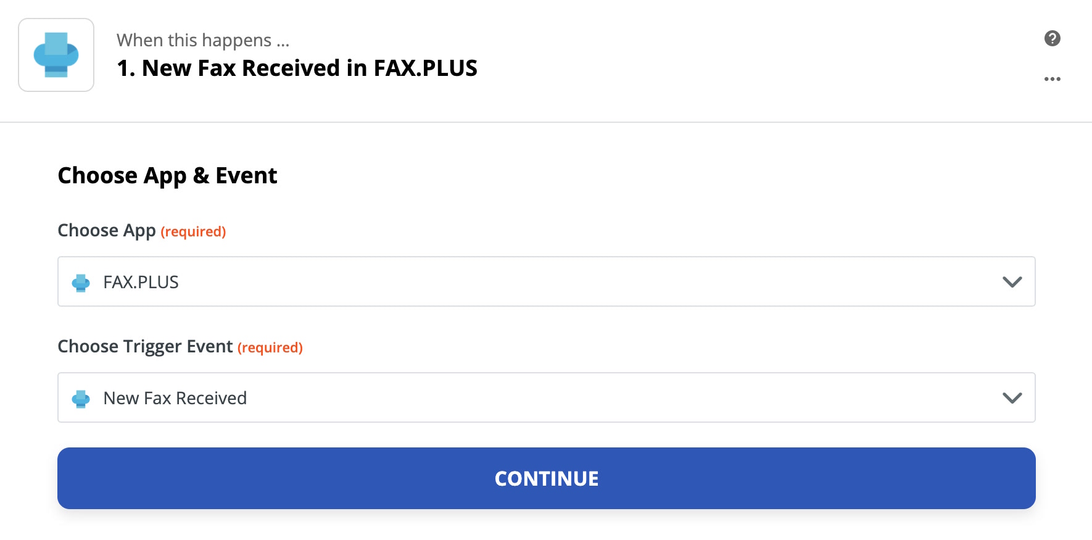Click the step title 1. New Fax Received in FAX.PLUS
The width and height of the screenshot is (1092, 540).
pos(297,69)
